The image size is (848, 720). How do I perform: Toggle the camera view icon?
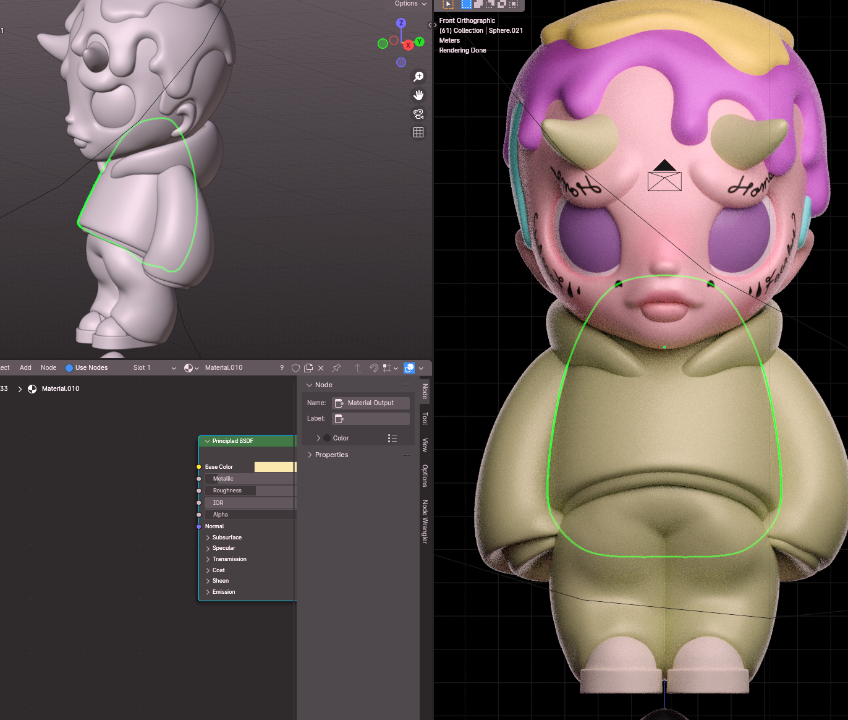pos(418,114)
